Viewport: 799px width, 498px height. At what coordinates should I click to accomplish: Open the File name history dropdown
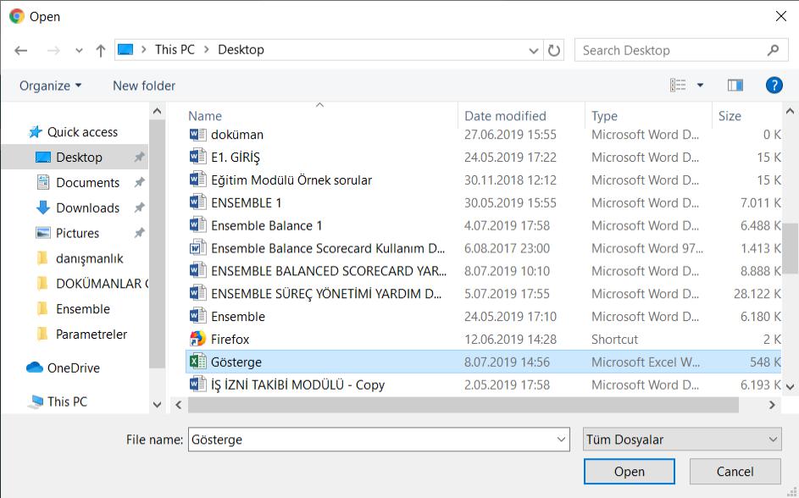(x=562, y=440)
